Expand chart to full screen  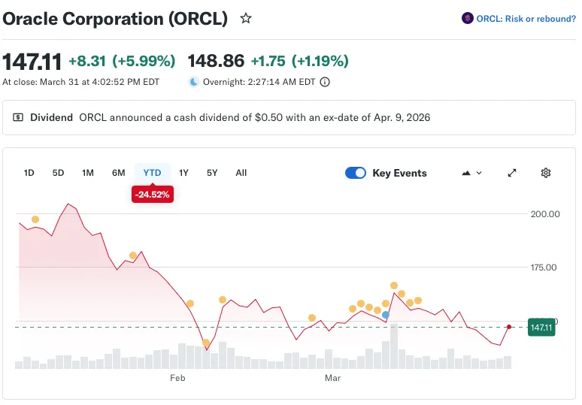point(512,173)
